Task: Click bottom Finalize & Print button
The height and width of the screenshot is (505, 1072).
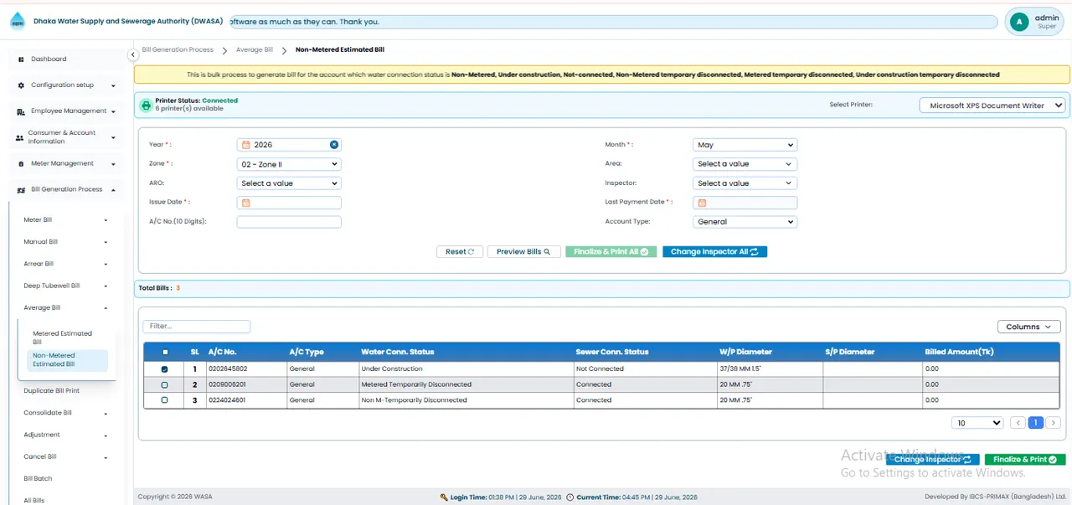Action: (x=1025, y=460)
